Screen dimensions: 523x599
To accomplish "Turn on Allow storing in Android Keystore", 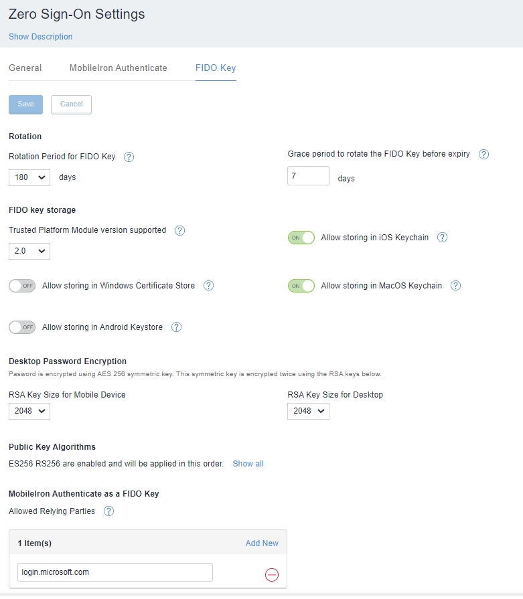I will (x=22, y=327).
